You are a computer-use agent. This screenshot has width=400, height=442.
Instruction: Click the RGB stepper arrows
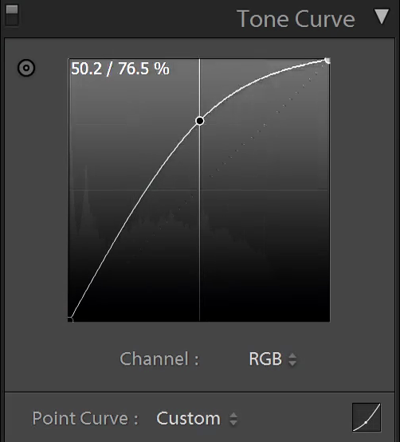pyautogui.click(x=292, y=359)
